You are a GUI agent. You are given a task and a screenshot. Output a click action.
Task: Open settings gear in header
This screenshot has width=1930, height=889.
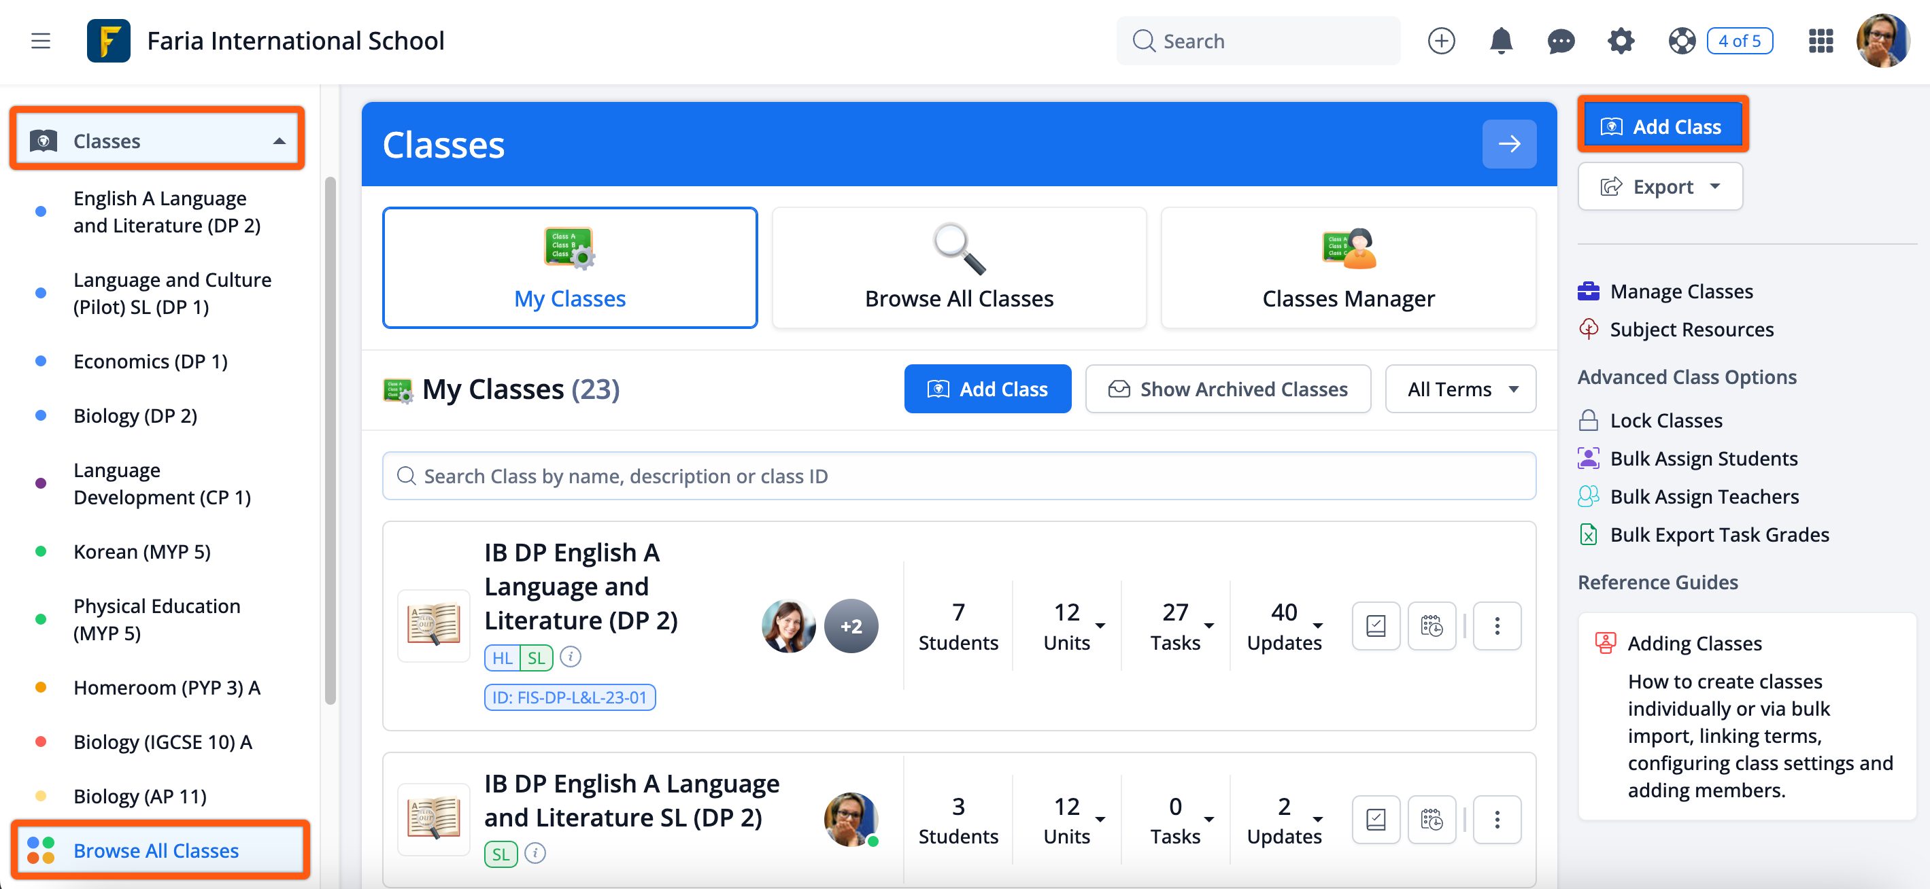1621,41
